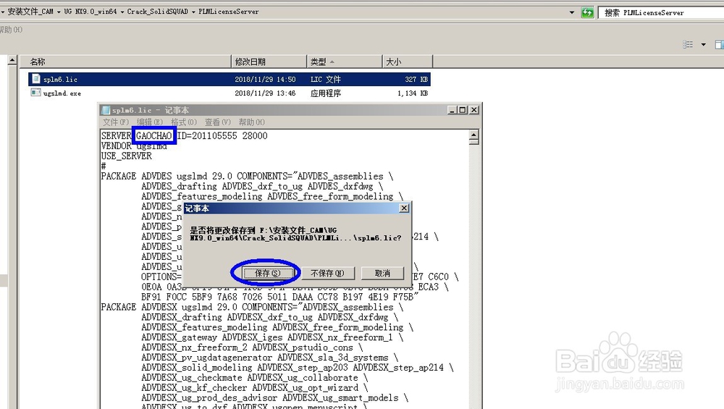Open view options dropdown arrow
Image resolution: width=724 pixels, height=409 pixels.
[703, 45]
